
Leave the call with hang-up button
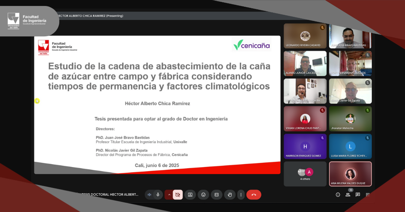click(x=254, y=195)
